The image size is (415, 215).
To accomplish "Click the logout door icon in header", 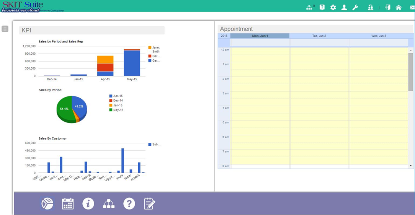I will tap(387, 7).
